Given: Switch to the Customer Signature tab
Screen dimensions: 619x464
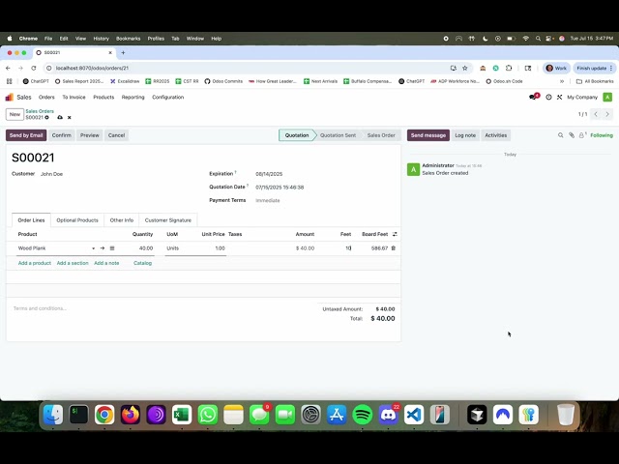Looking at the screenshot, I should [x=167, y=220].
